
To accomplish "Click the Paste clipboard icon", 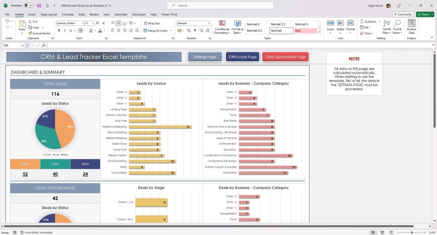I will (x=22, y=24).
